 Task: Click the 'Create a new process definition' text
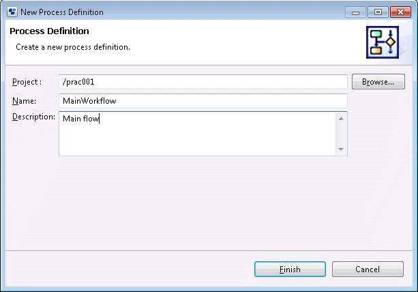point(72,47)
